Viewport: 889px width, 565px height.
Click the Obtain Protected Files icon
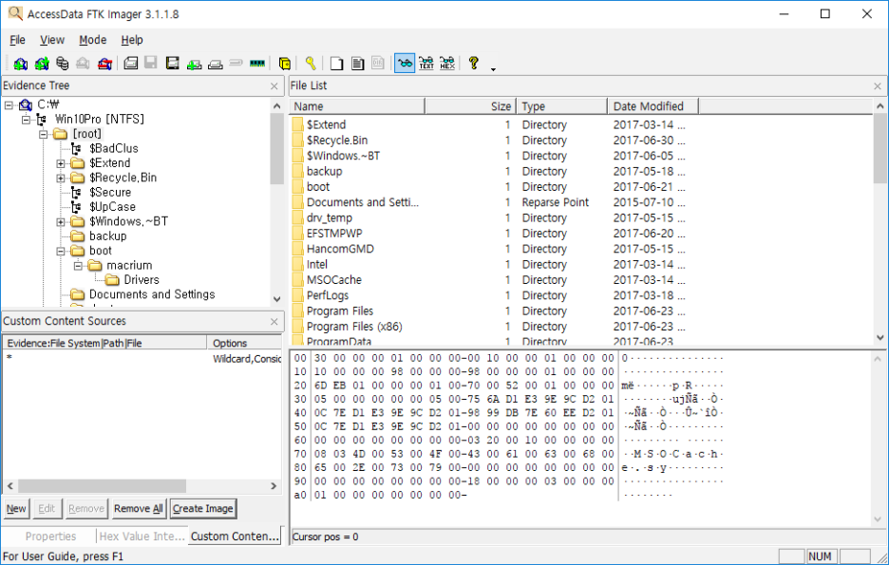click(285, 63)
